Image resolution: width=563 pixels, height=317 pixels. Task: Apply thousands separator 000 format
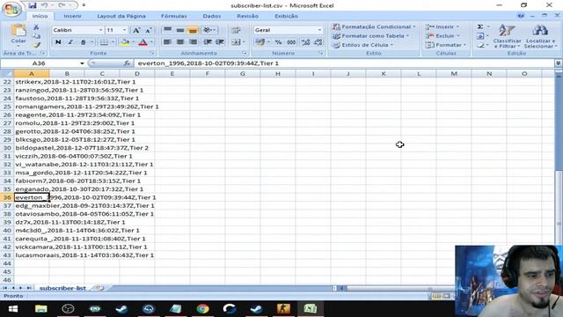[x=291, y=42]
